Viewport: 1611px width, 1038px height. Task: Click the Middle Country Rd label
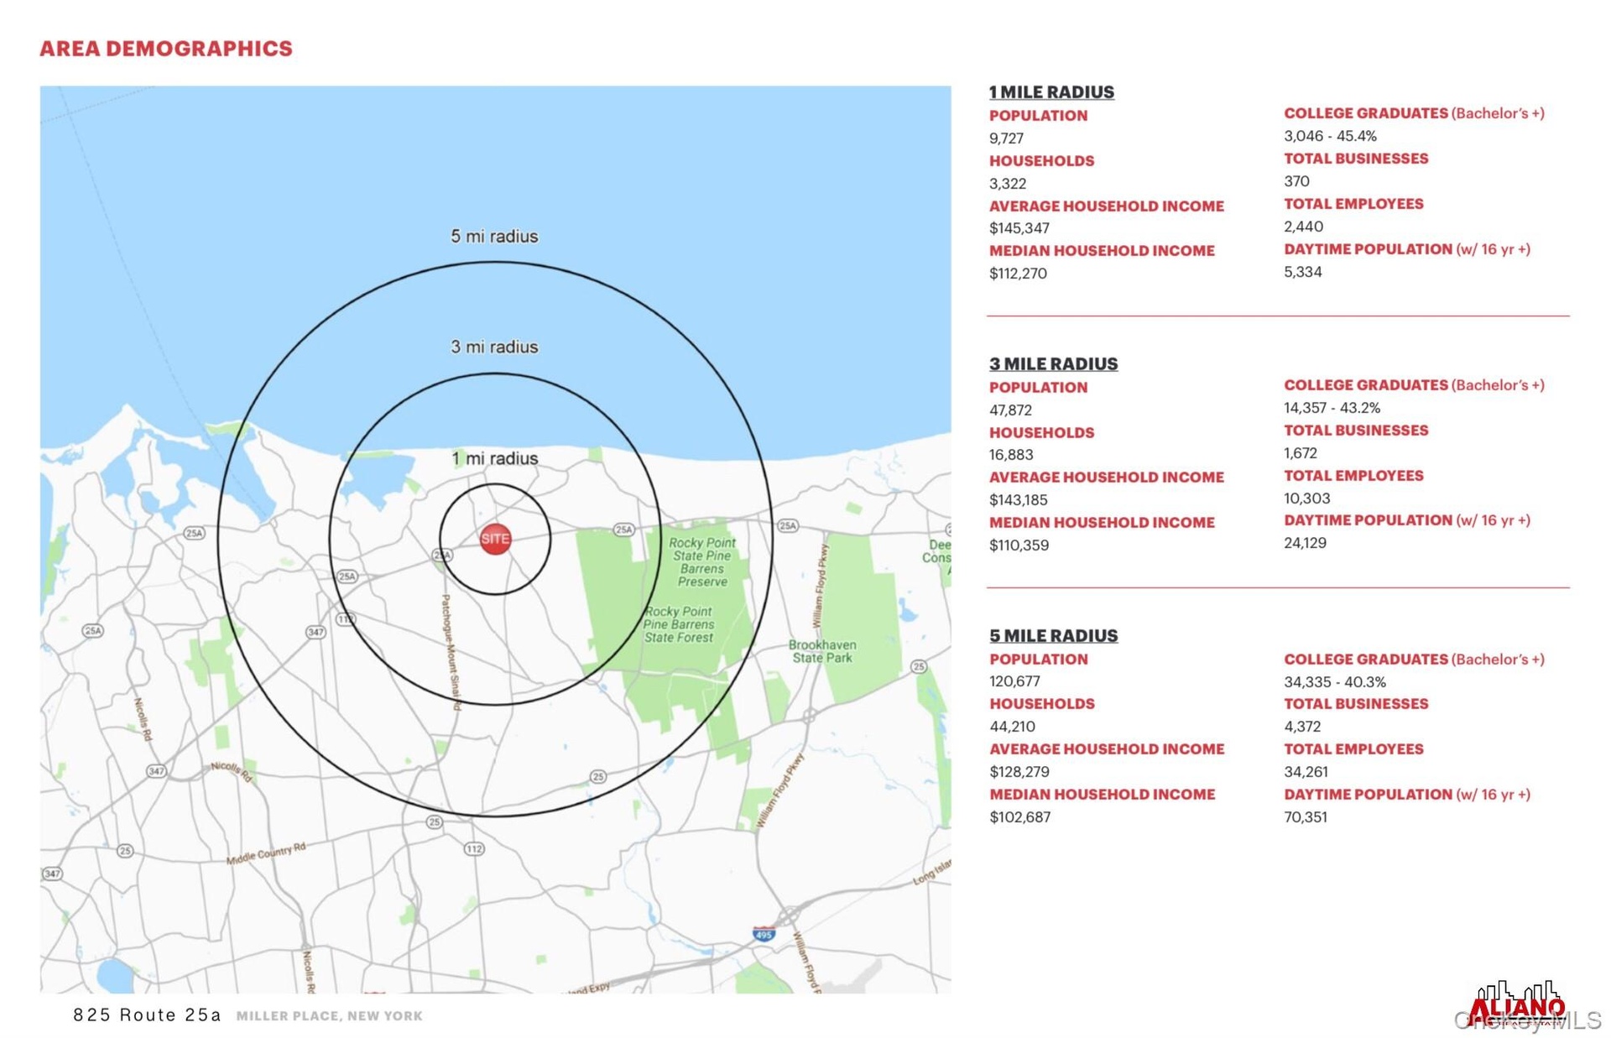pos(266,853)
